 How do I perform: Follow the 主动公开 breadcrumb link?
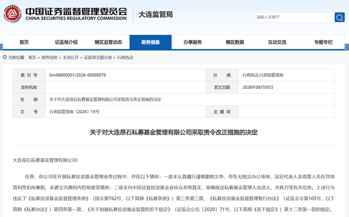pos(70,58)
